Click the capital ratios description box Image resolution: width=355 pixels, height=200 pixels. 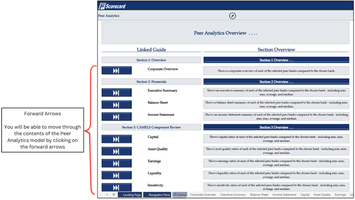point(276,139)
